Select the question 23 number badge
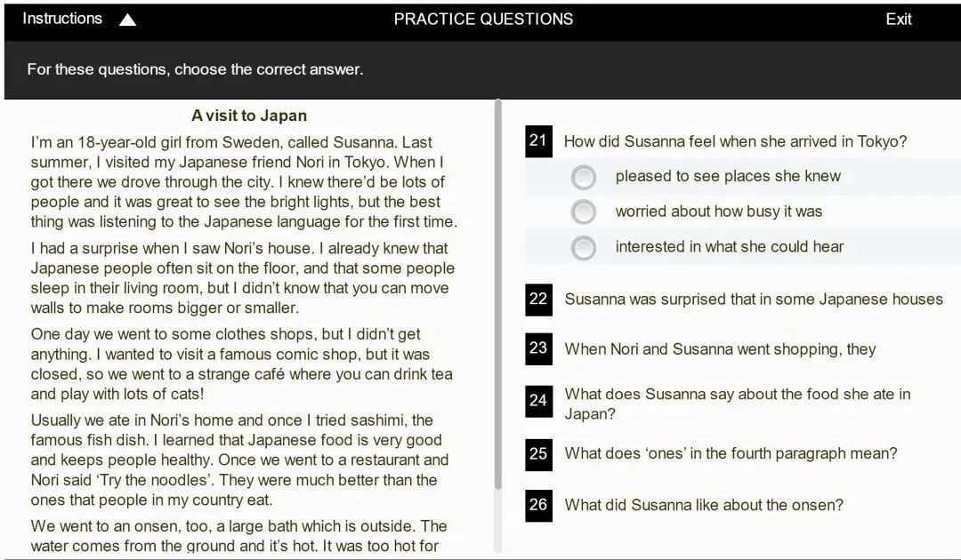Screen dimensions: 961x560 (x=538, y=348)
